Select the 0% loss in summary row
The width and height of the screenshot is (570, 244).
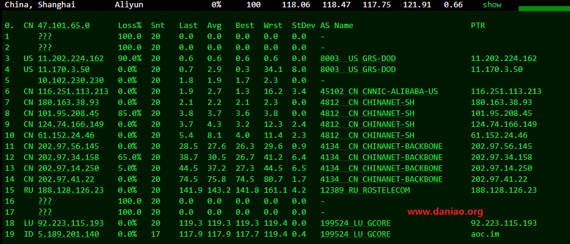point(217,5)
